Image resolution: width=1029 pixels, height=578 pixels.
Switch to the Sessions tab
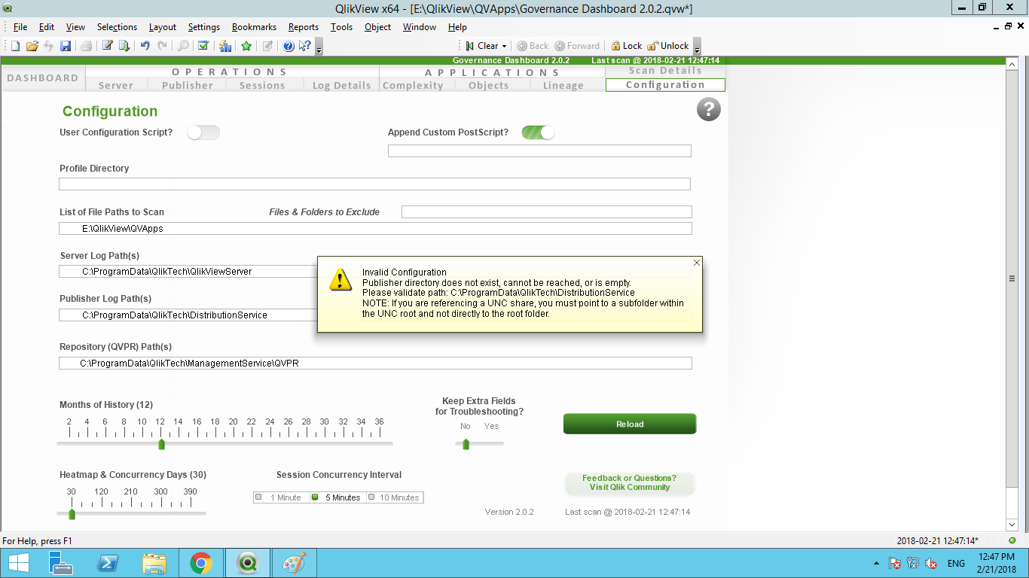pos(262,85)
